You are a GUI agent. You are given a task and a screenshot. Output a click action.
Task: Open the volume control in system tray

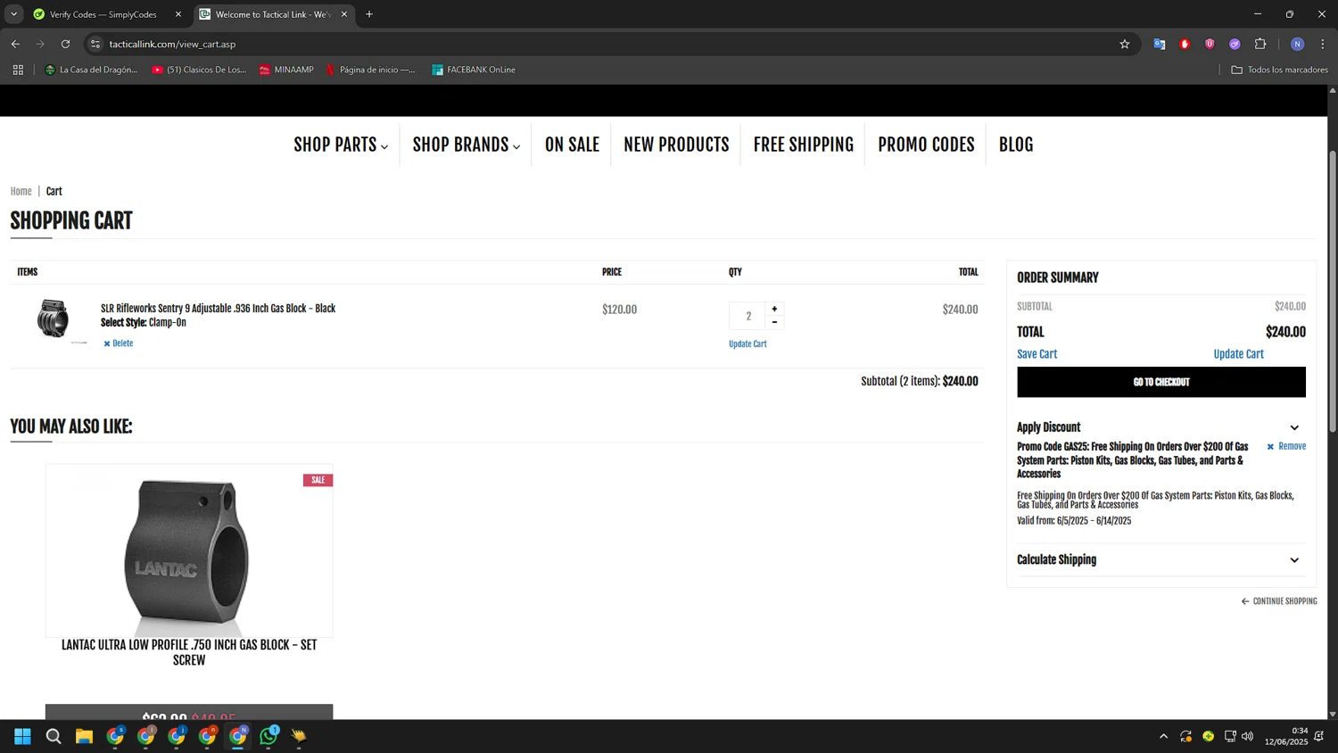pyautogui.click(x=1247, y=736)
